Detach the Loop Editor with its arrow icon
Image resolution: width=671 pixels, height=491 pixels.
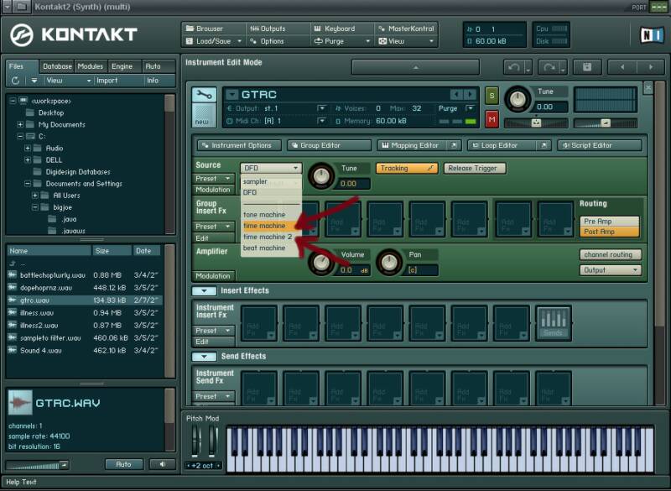coord(544,145)
